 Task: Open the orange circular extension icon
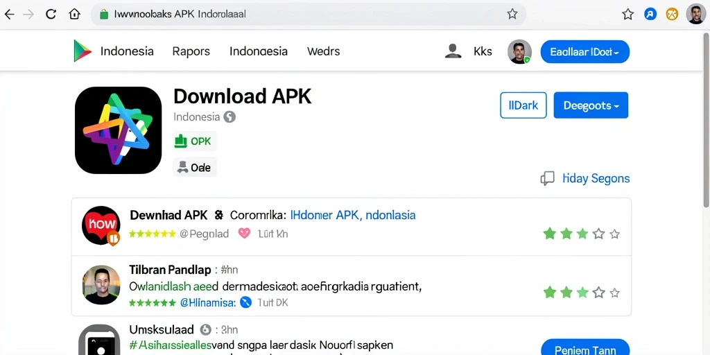pos(672,15)
